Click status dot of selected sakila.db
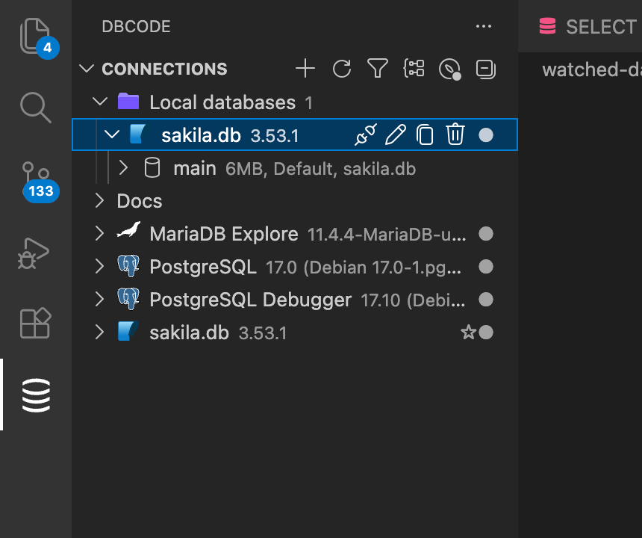This screenshot has height=538, width=642. tap(486, 135)
